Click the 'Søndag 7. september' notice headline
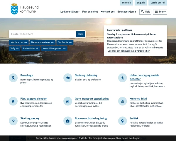 pos(132,36)
